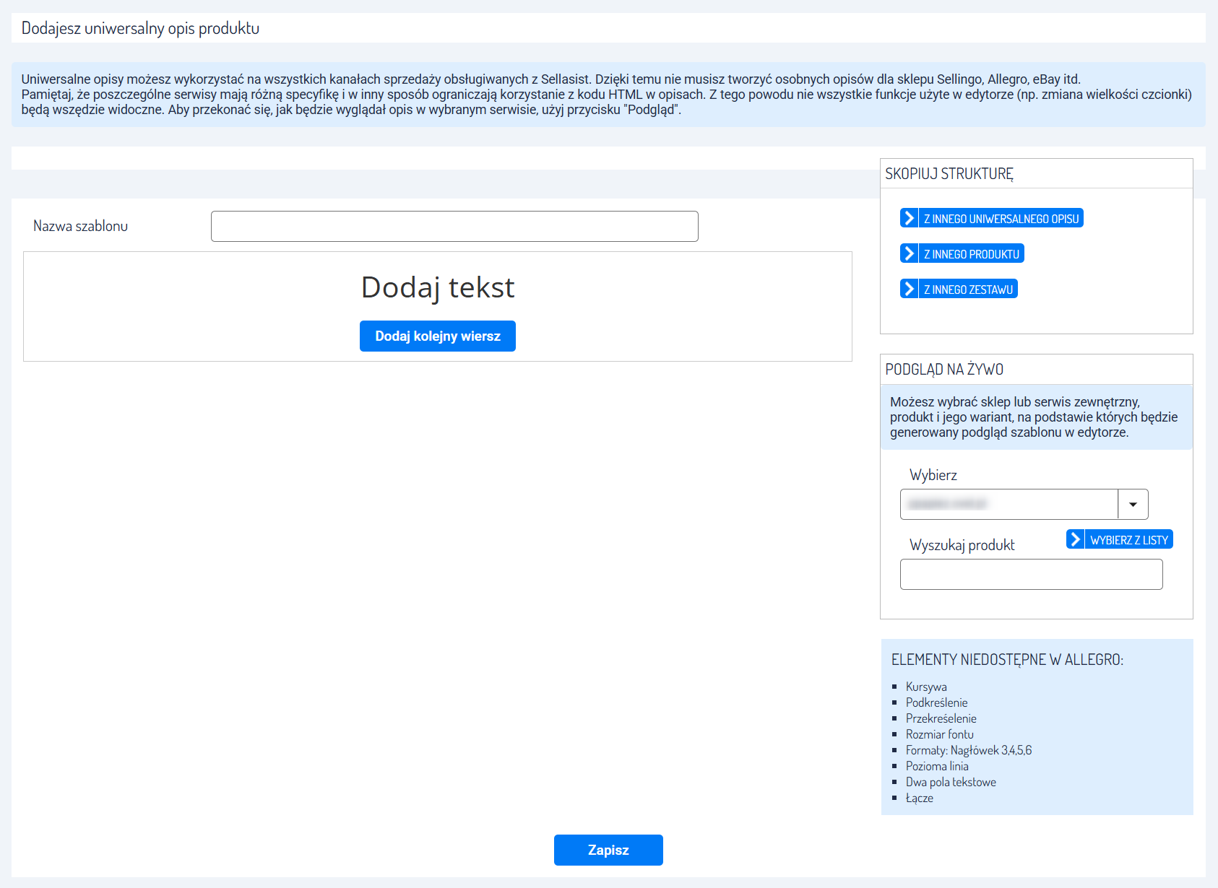
Task: Click into the Wyszukaj produkt search field
Action: pyautogui.click(x=1031, y=575)
